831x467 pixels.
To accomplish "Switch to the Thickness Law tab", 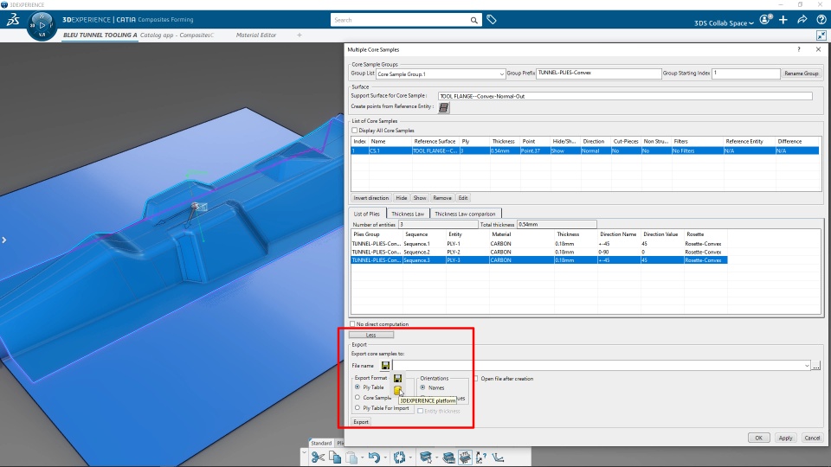I will [408, 214].
